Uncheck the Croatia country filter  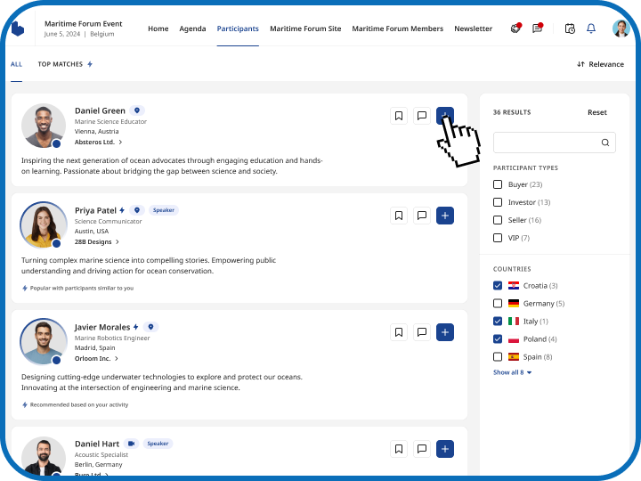pos(498,286)
